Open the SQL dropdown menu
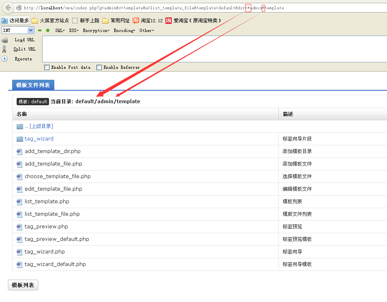This screenshot has height=302, width=387. click(x=60, y=31)
